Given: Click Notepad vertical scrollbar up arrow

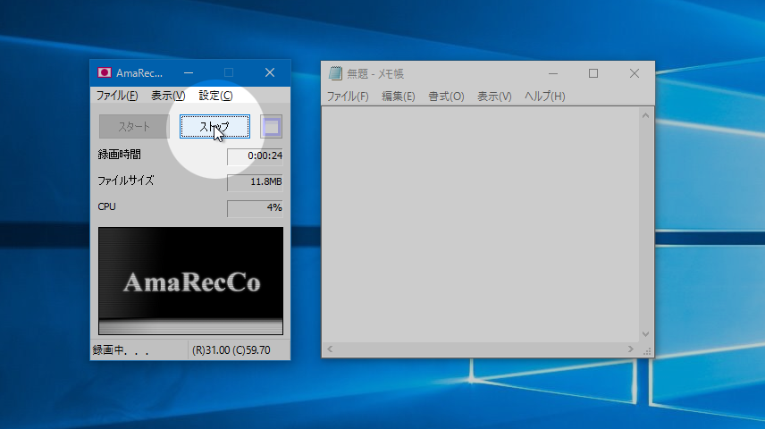Looking at the screenshot, I should coord(645,115).
